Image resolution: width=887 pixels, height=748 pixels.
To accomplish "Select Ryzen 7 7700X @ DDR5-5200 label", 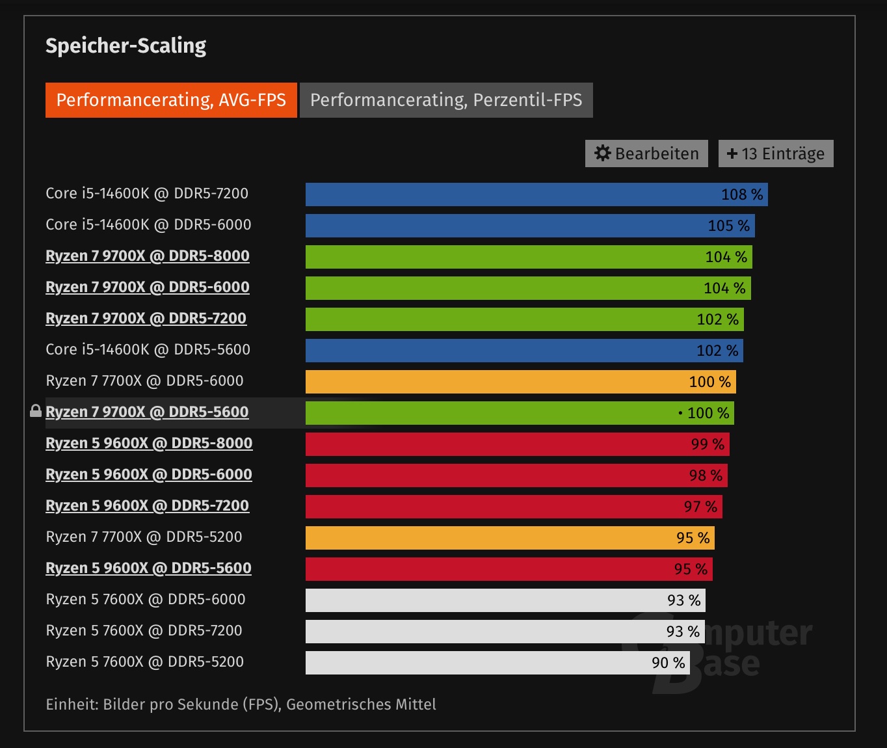I will coord(144,537).
